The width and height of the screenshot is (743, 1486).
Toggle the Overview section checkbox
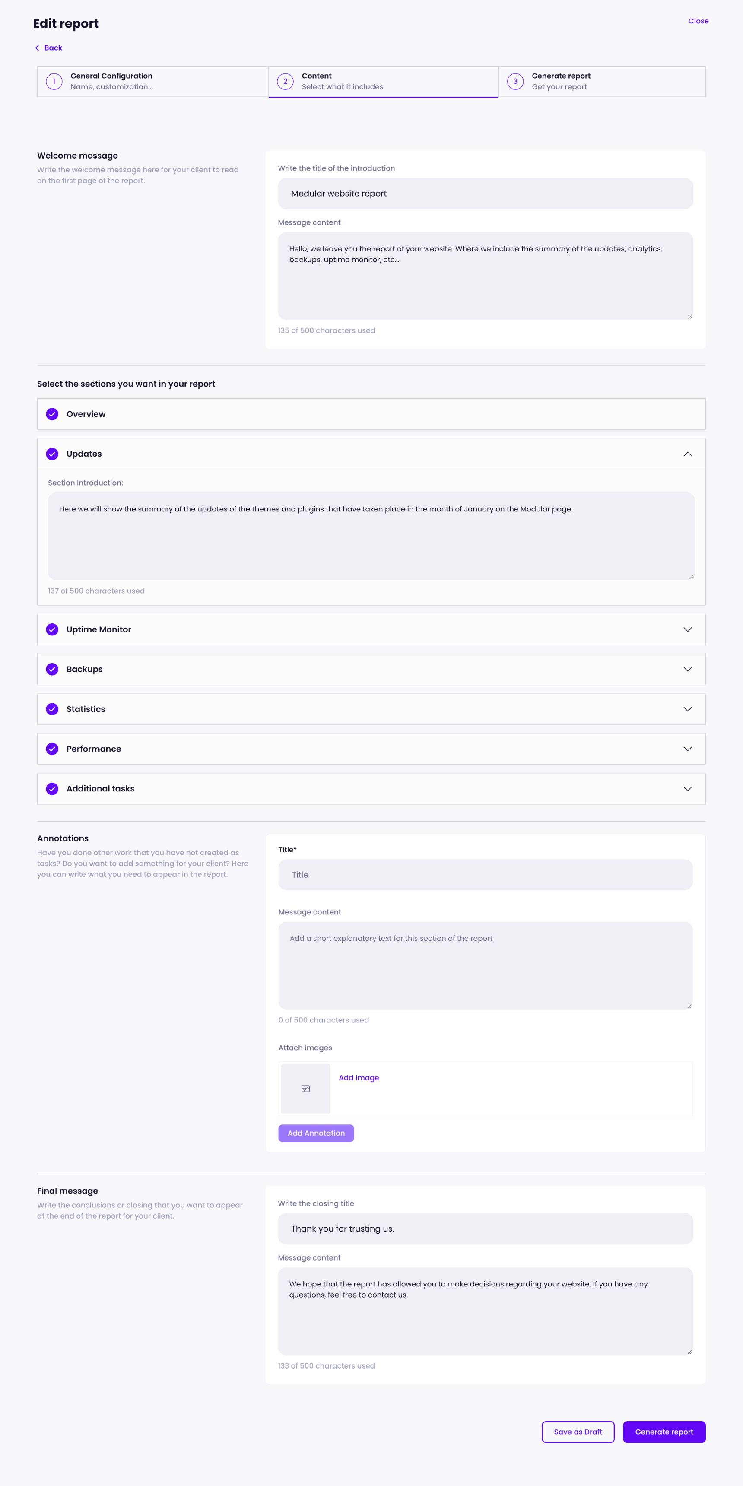[53, 413]
